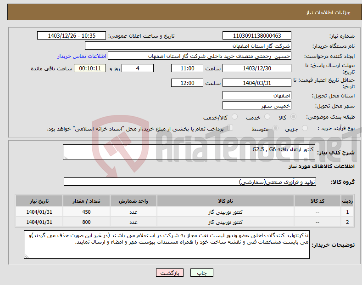Screen dimensions: 362x285
Task: Click the price validity date 1404/03/31
Action: pyautogui.click(x=257, y=83)
